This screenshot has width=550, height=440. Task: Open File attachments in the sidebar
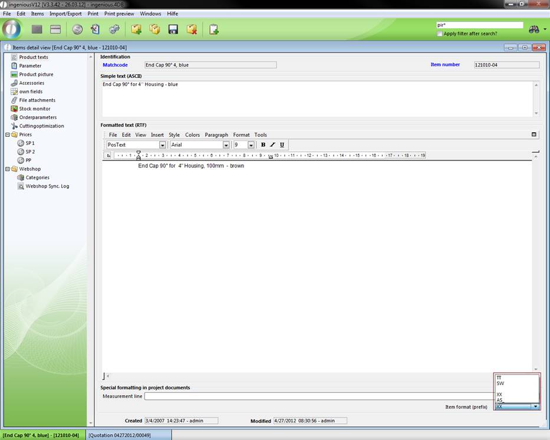click(x=37, y=100)
